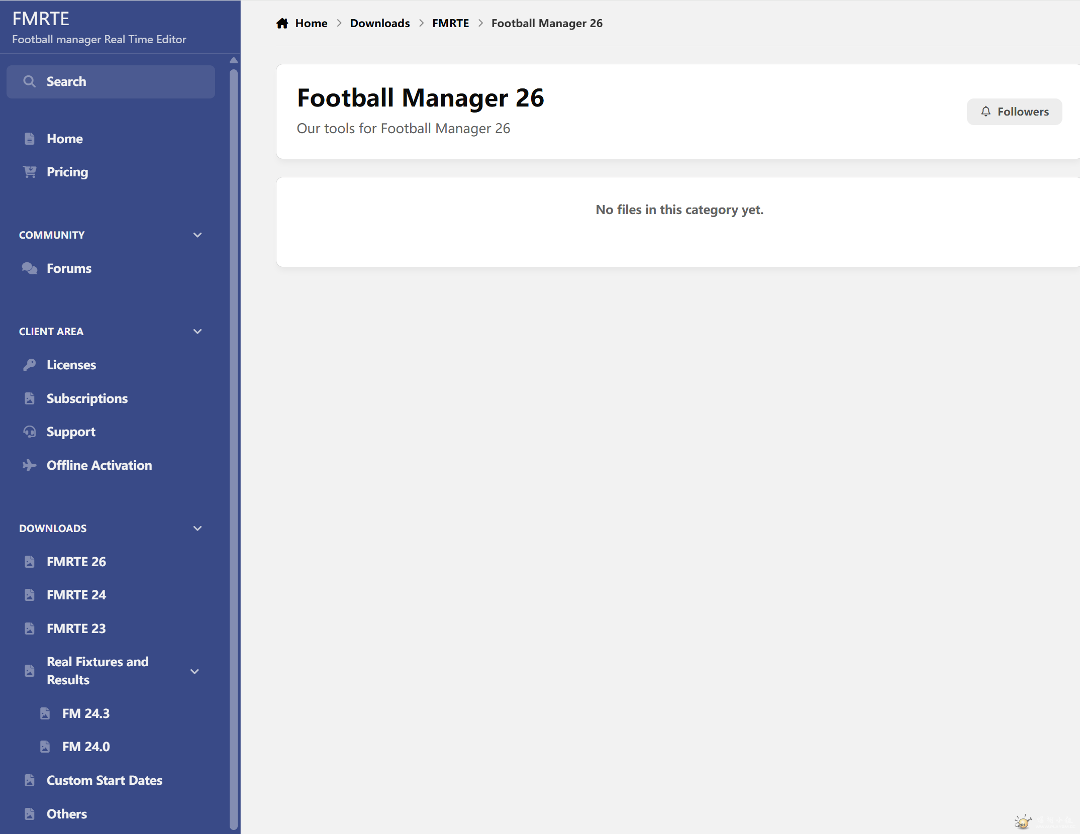
Task: Click the chat bubbles icon beside Forums
Action: click(30, 268)
